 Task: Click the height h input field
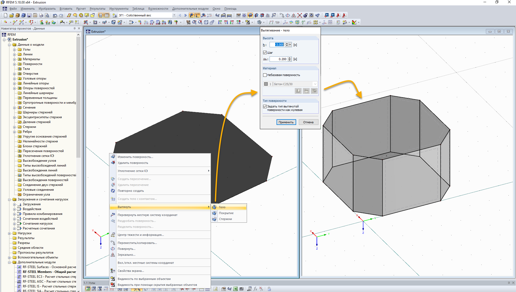[277, 45]
